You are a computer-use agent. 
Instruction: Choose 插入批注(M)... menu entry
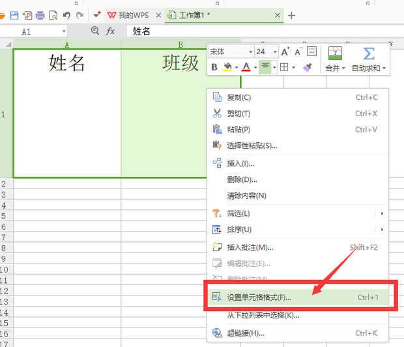[298, 248]
